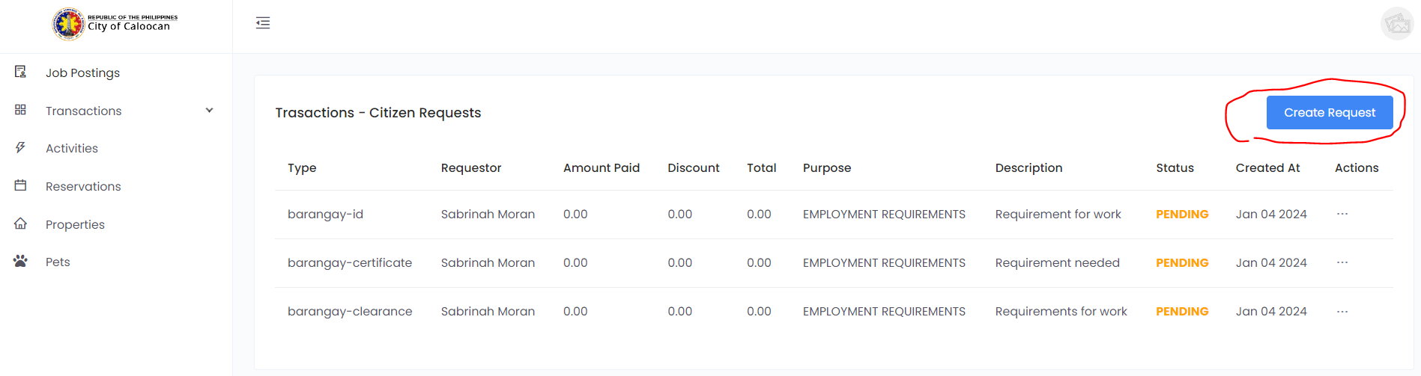Click the Status column header
This screenshot has width=1421, height=376.
click(x=1175, y=168)
